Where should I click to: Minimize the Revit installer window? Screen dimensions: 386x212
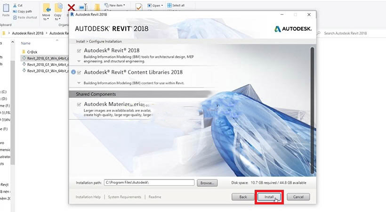(x=282, y=15)
